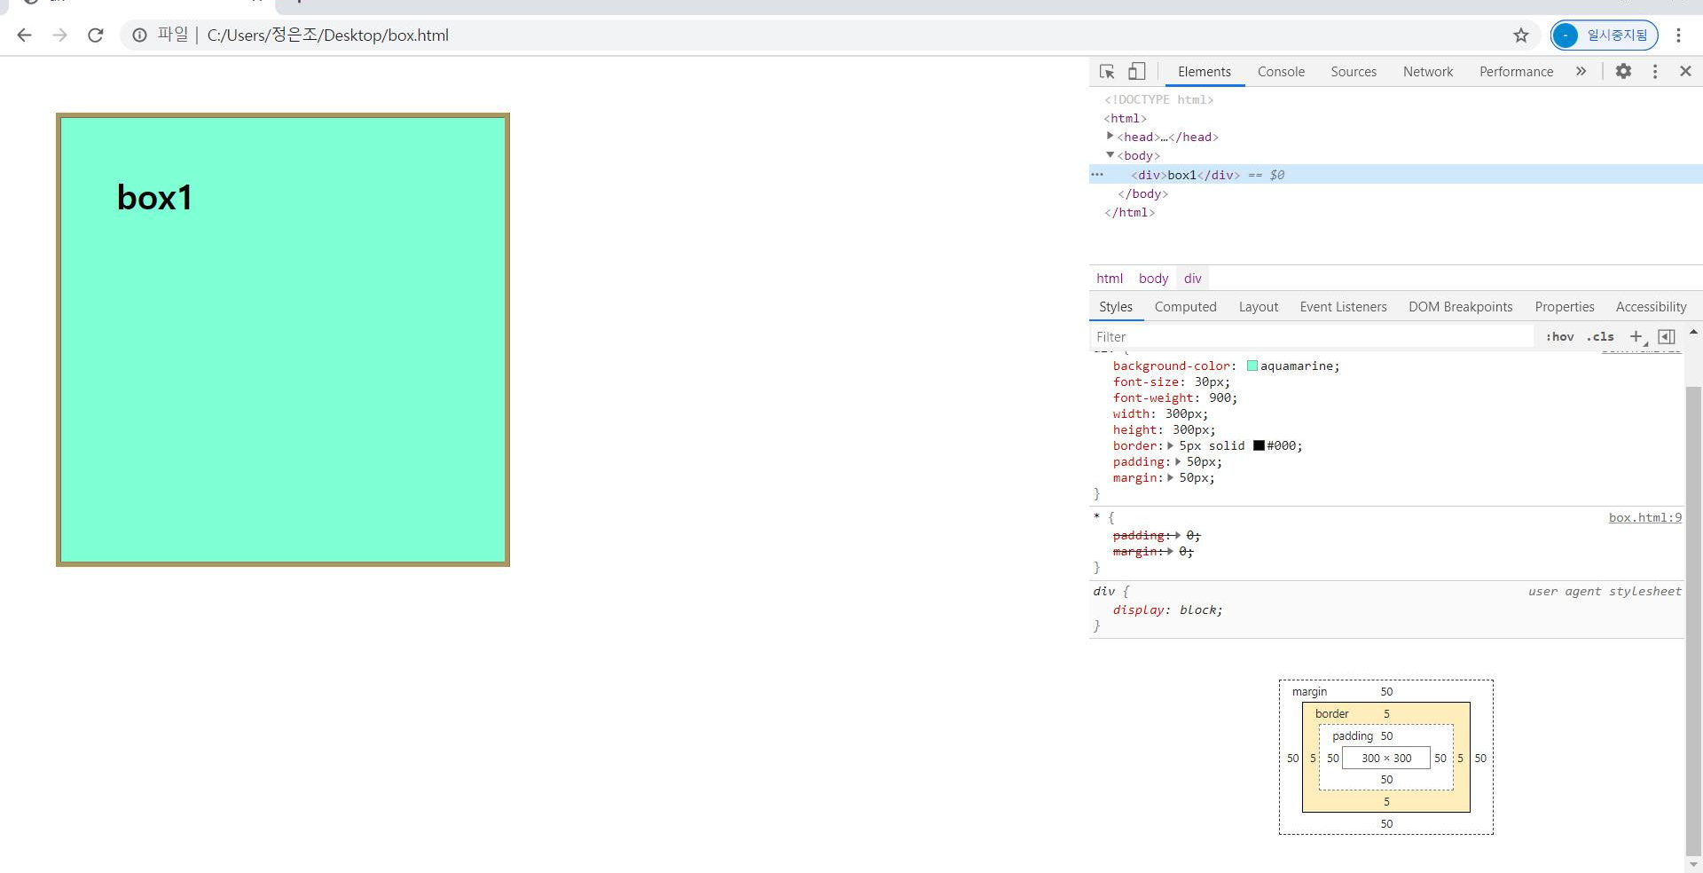Bookmark this page with the star icon

coord(1521,35)
